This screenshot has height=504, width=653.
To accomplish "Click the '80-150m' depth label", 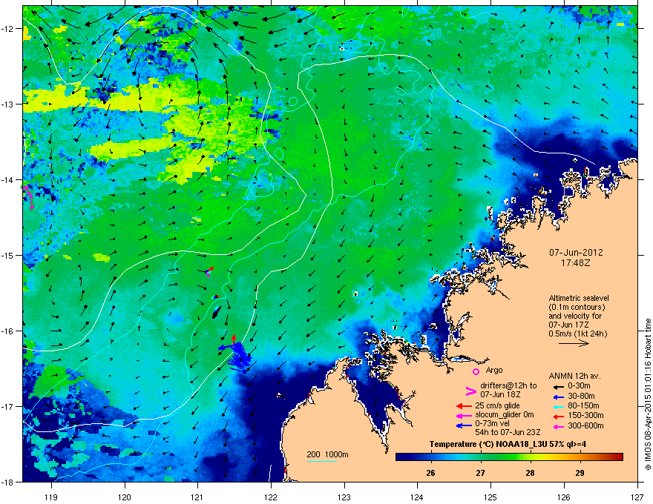I will [583, 405].
